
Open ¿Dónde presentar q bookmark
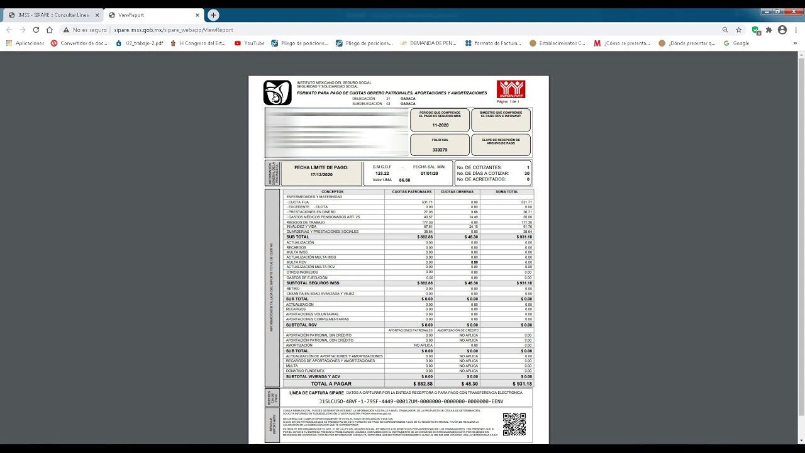(x=687, y=43)
